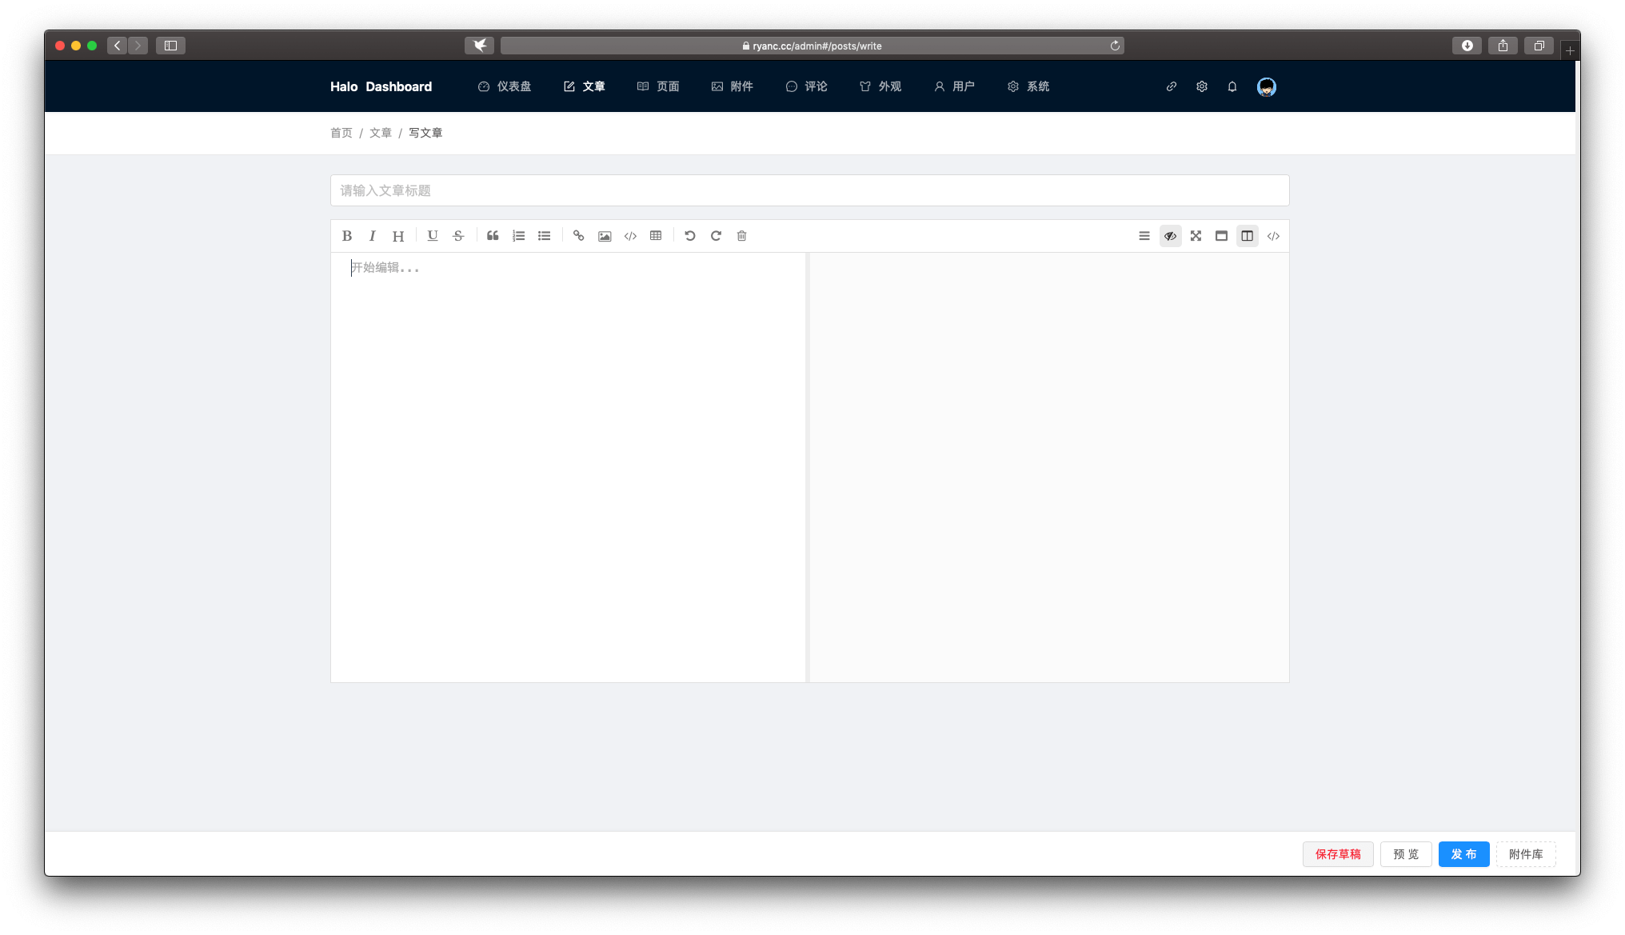The image size is (1625, 935).
Task: Go back in browser history
Action: pos(118,46)
